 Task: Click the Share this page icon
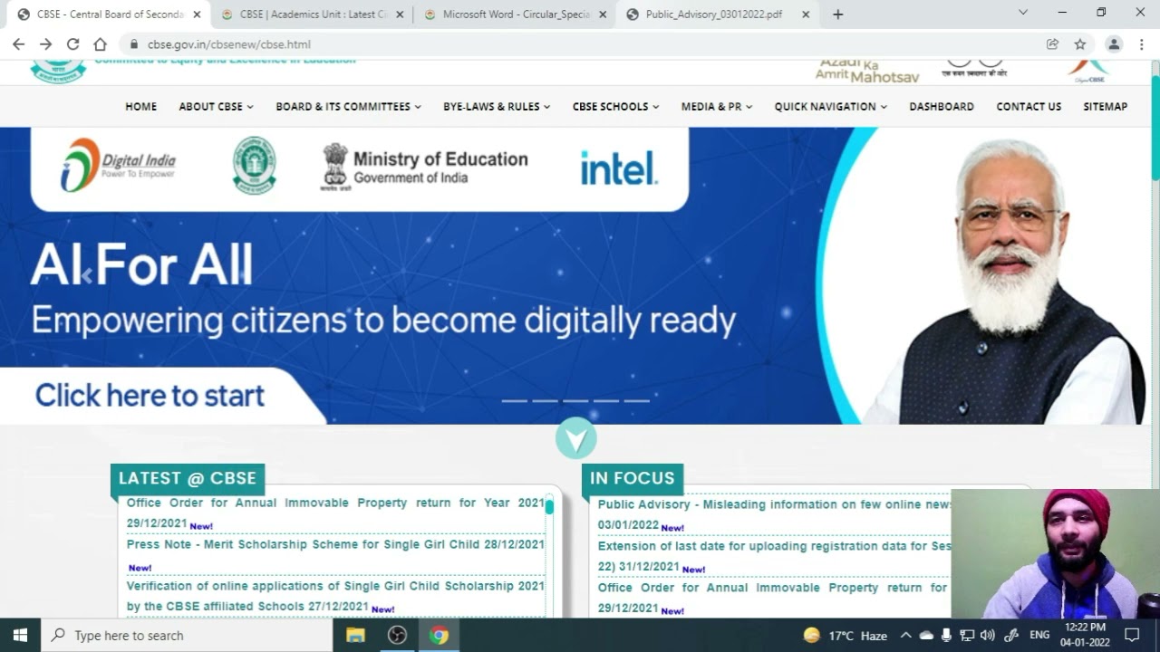(1052, 44)
